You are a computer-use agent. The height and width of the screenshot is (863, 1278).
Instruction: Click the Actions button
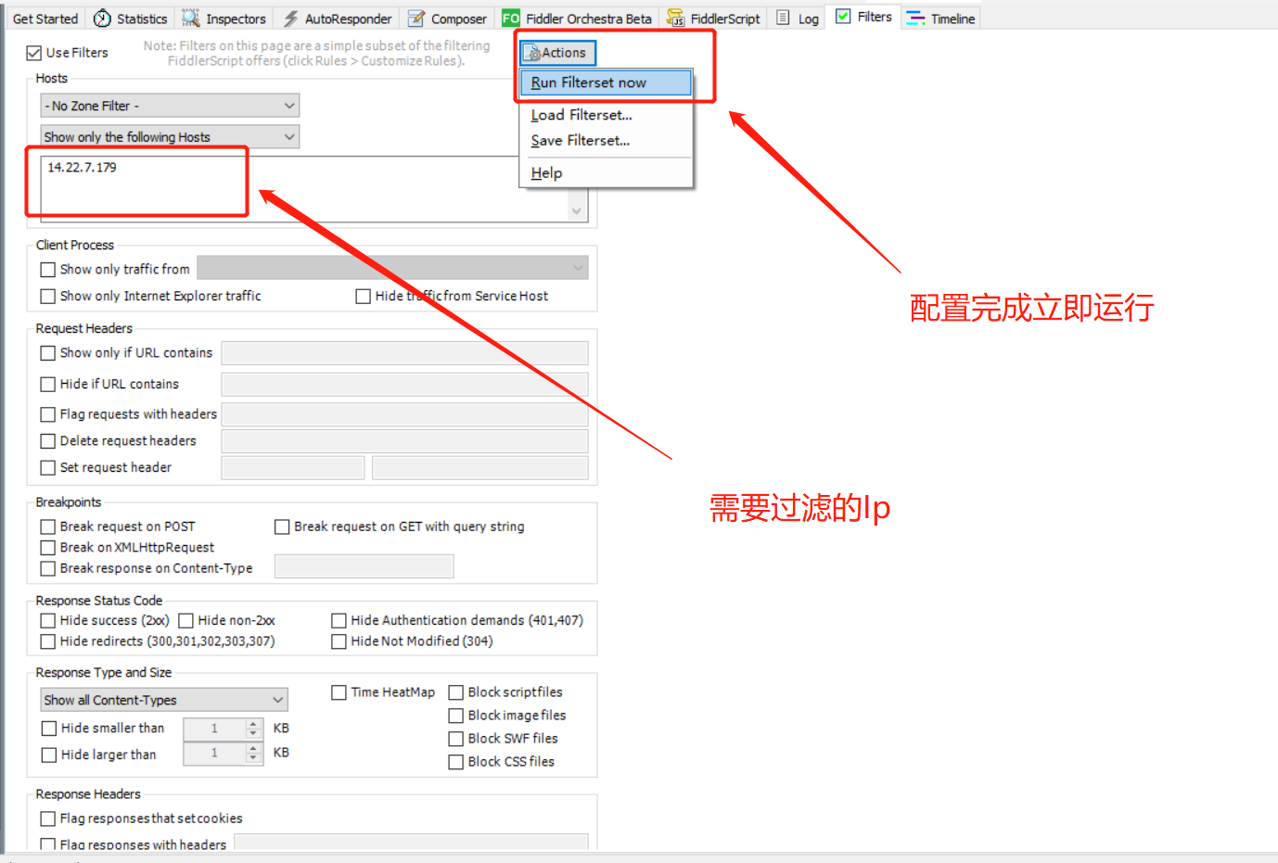558,53
